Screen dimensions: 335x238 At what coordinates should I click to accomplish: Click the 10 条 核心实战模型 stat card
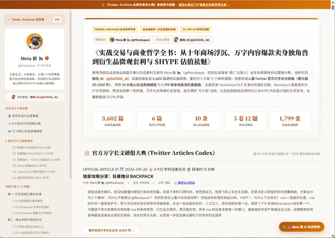pyautogui.click(x=201, y=121)
